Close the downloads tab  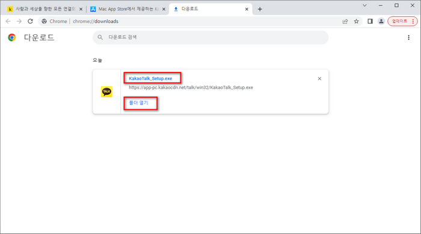247,9
